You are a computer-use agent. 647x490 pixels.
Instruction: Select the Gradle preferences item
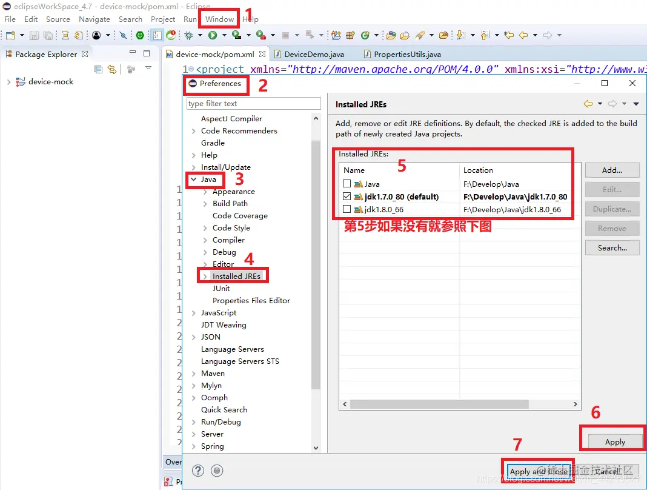tap(213, 143)
